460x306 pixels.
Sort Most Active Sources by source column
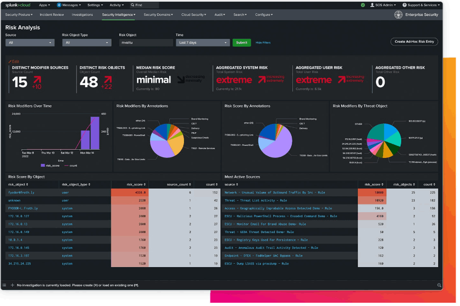coord(231,184)
